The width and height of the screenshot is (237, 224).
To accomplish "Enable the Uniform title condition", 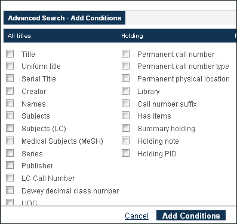I will 10,66.
